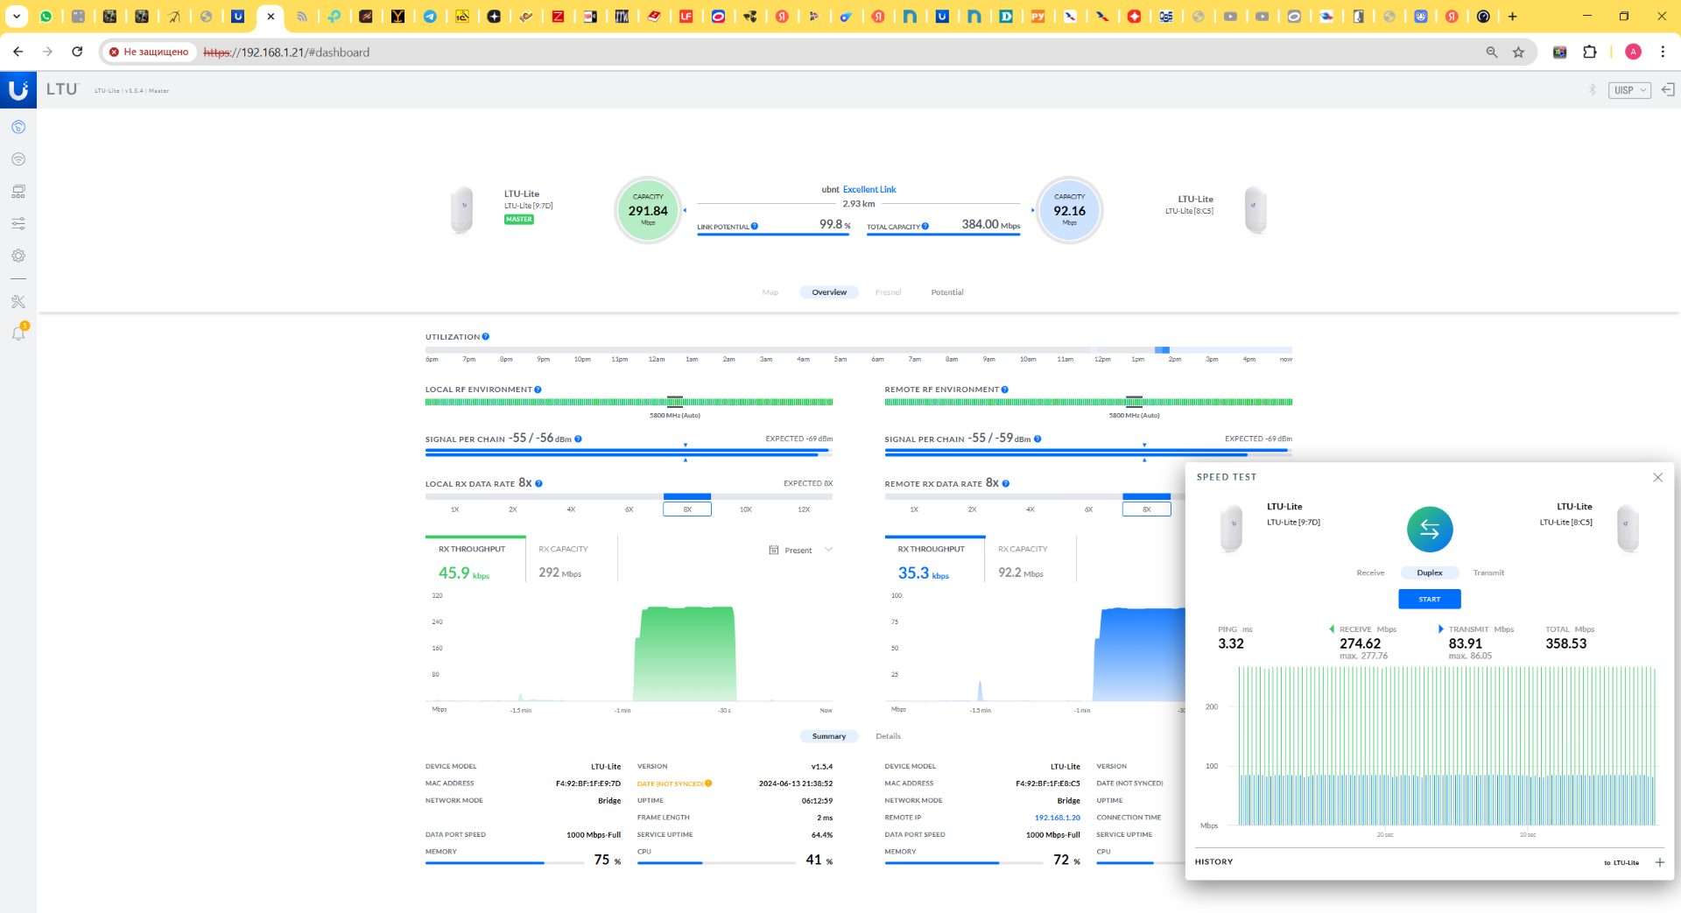Bookmark this page with star icon
The image size is (1681, 913).
[x=1518, y=53]
